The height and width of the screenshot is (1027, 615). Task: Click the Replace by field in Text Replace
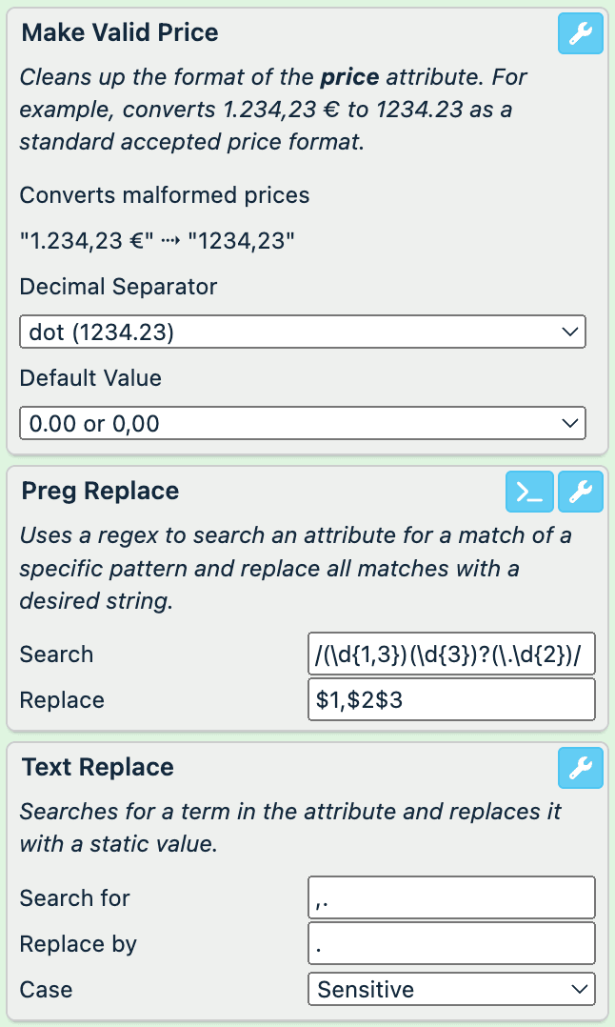(x=451, y=942)
